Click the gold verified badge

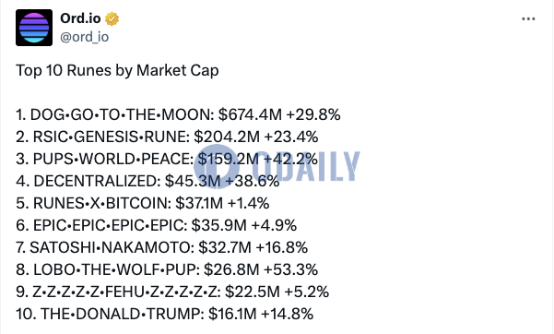(112, 18)
